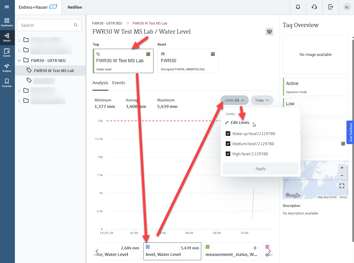Click the Apply button in Limits menu
This screenshot has height=263, width=354.
click(261, 169)
